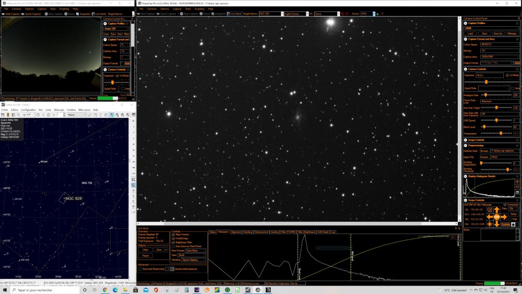Image resolution: width=522 pixels, height=294 pixels.
Task: Click the target crosshair icon in Scope Controls
Action: [x=490, y=224]
